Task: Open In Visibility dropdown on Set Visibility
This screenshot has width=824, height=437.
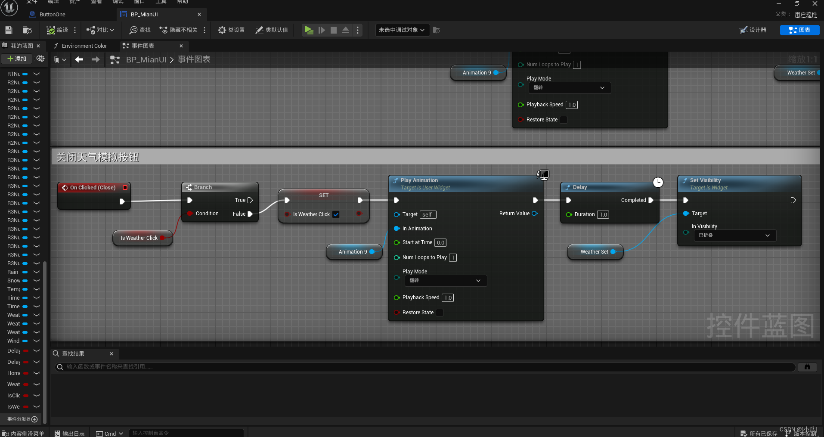Action: (735, 236)
